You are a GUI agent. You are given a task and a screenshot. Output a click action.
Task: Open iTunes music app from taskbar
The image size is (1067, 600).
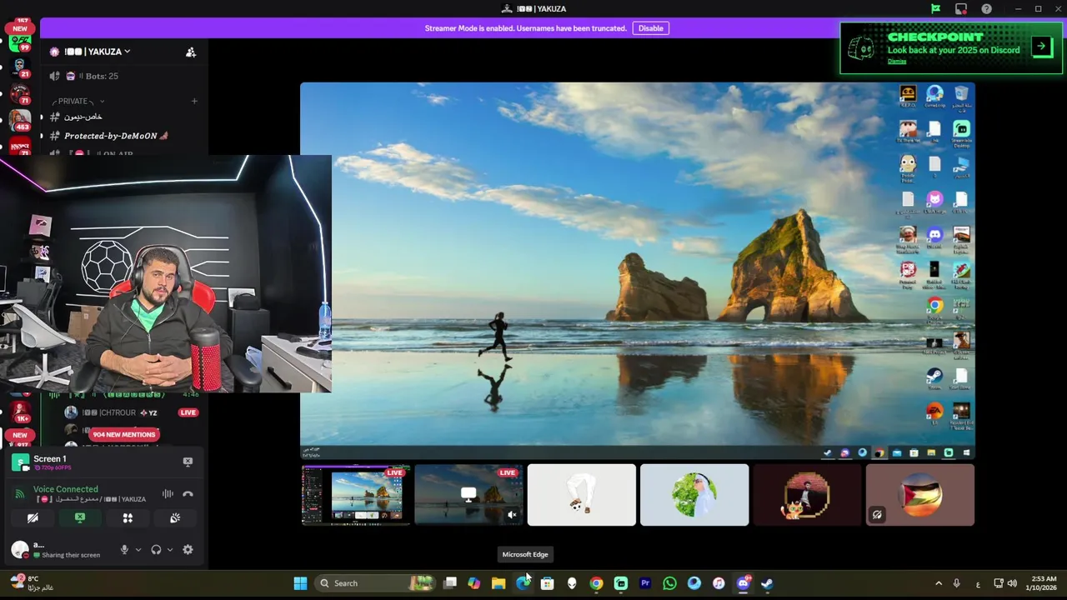pyautogui.click(x=719, y=583)
